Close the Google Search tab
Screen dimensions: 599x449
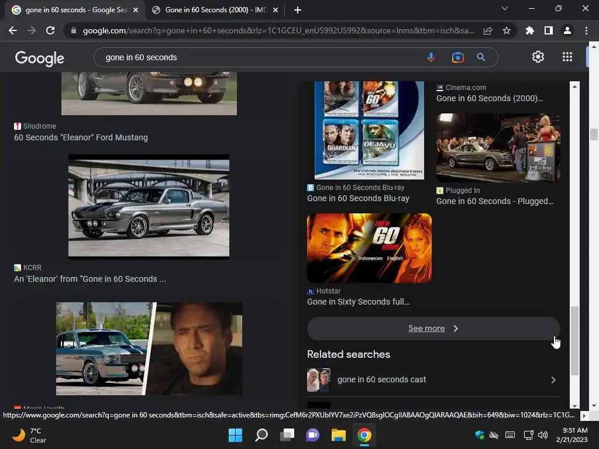(x=136, y=10)
